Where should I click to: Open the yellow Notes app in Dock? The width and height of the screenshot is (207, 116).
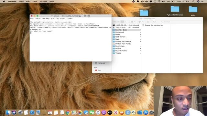coord(56,112)
